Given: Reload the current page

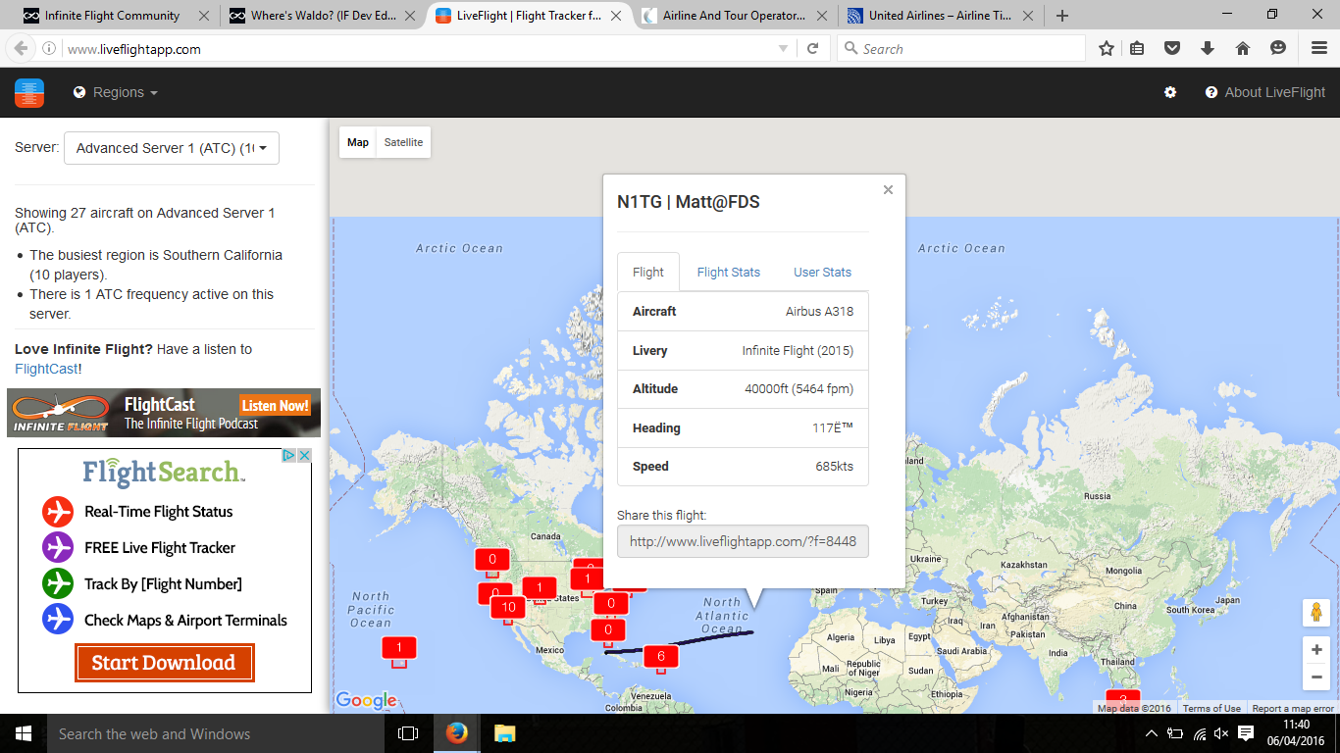Looking at the screenshot, I should pos(812,49).
